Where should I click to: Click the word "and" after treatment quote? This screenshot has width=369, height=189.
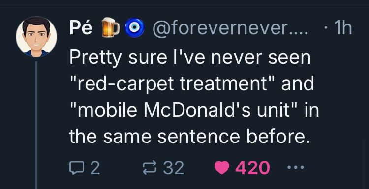click(x=298, y=84)
